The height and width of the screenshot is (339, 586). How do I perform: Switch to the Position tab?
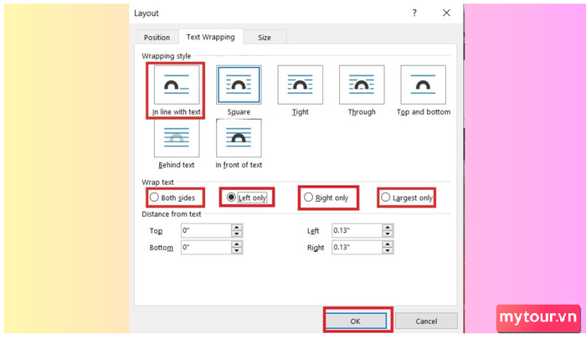[x=157, y=38]
